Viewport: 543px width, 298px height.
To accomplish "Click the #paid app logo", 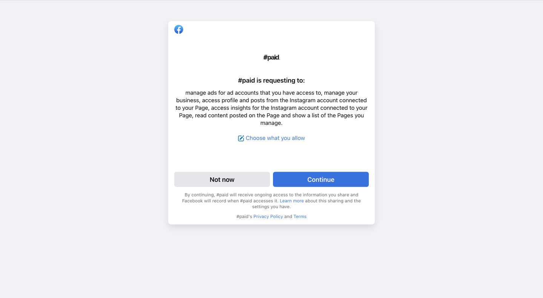I will click(271, 57).
